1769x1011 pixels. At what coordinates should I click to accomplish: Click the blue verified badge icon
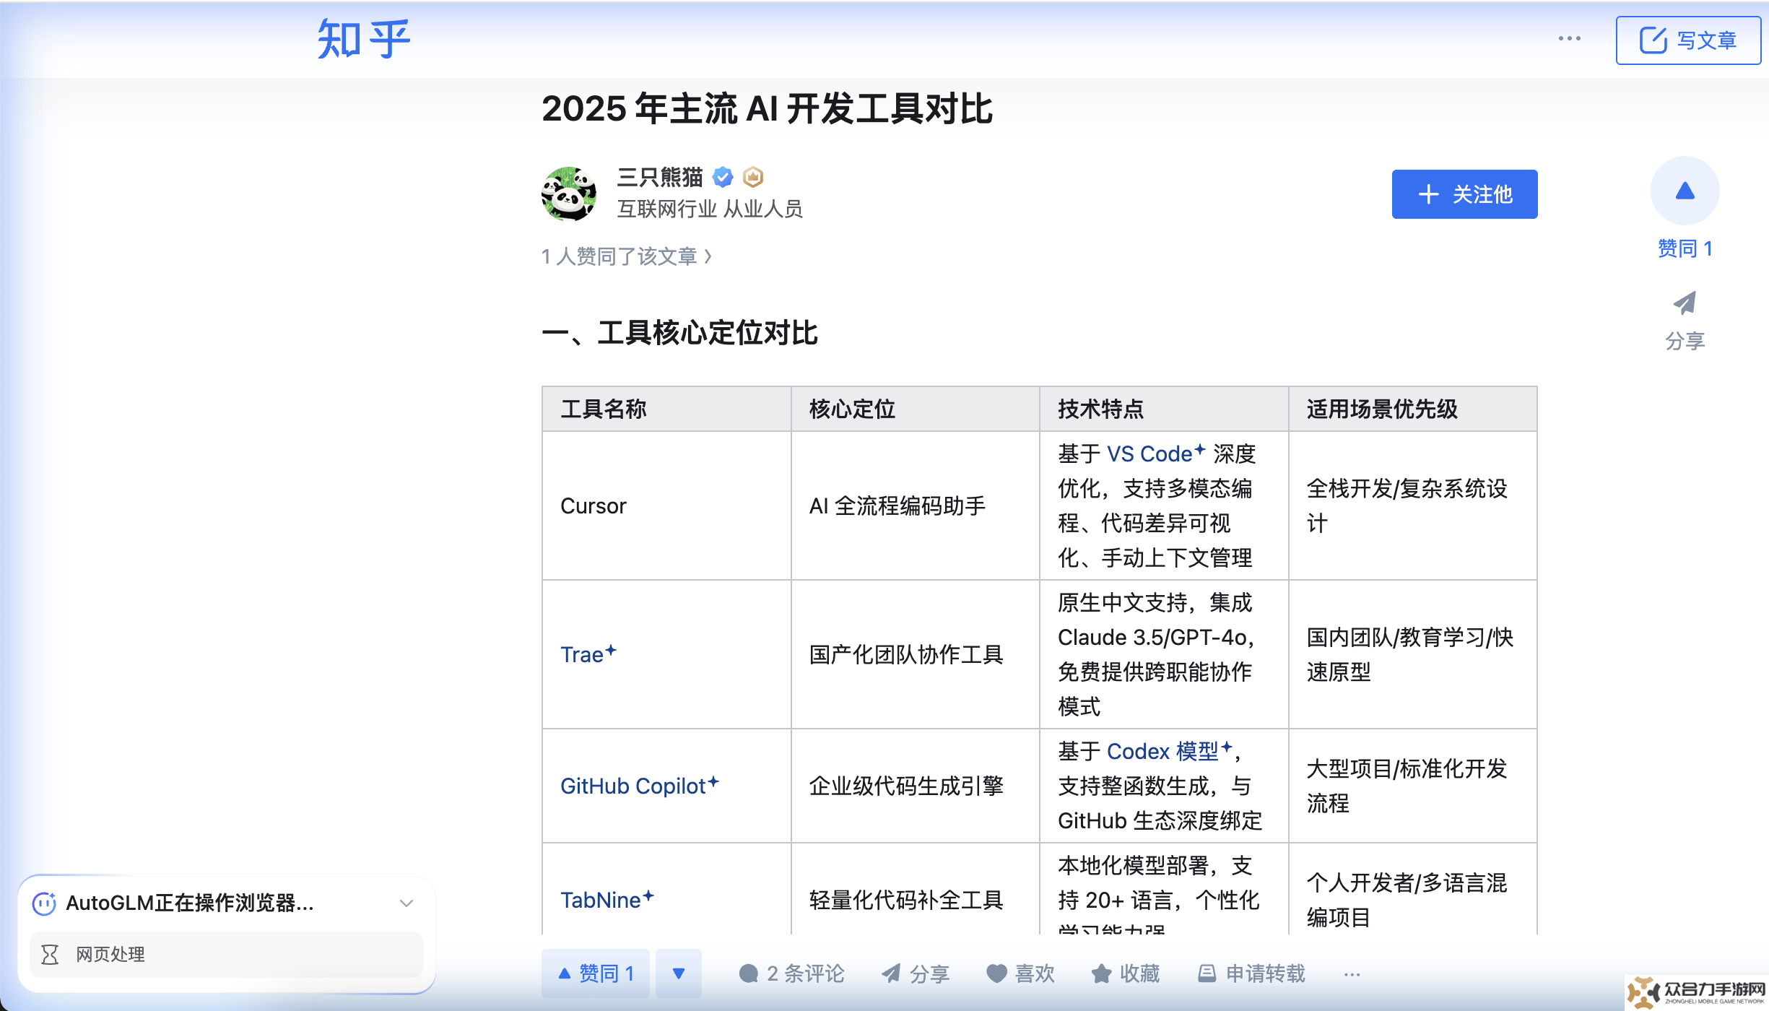(723, 177)
